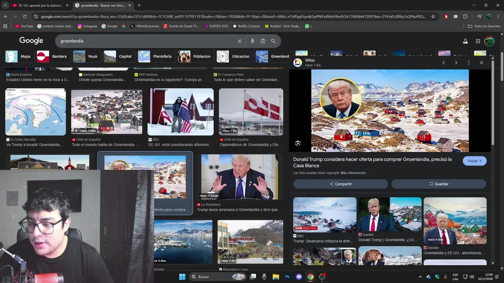Open the YouTube bookmark

[x=24, y=26]
